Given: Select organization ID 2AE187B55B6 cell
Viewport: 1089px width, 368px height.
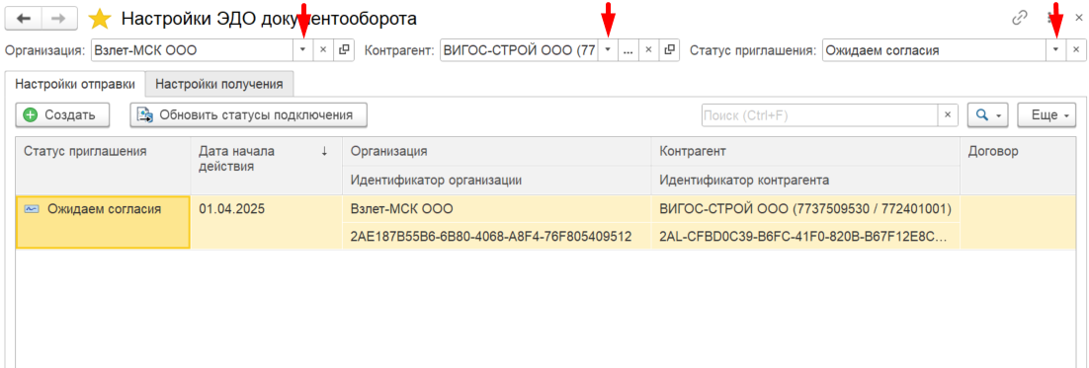Looking at the screenshot, I should tap(497, 237).
